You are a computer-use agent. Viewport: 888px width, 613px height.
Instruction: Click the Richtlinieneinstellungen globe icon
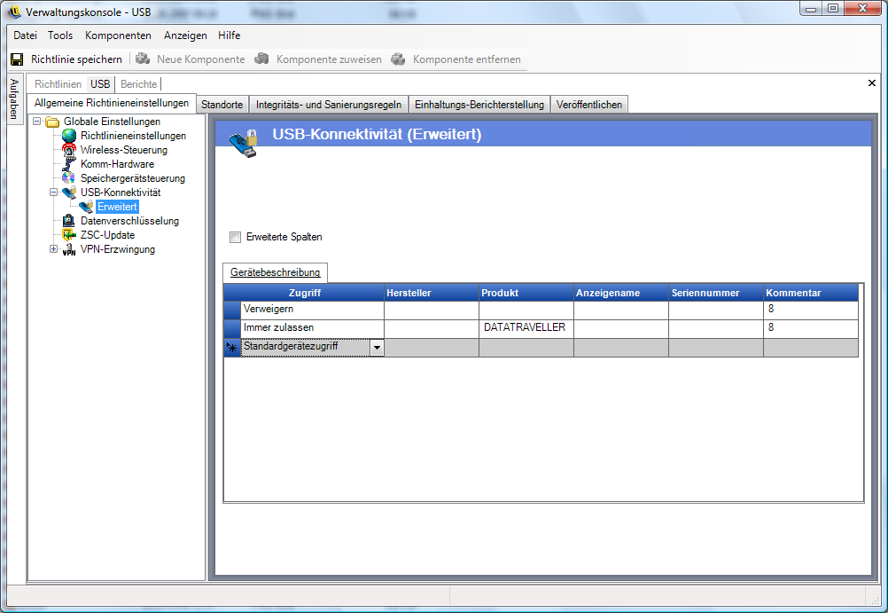click(x=69, y=136)
